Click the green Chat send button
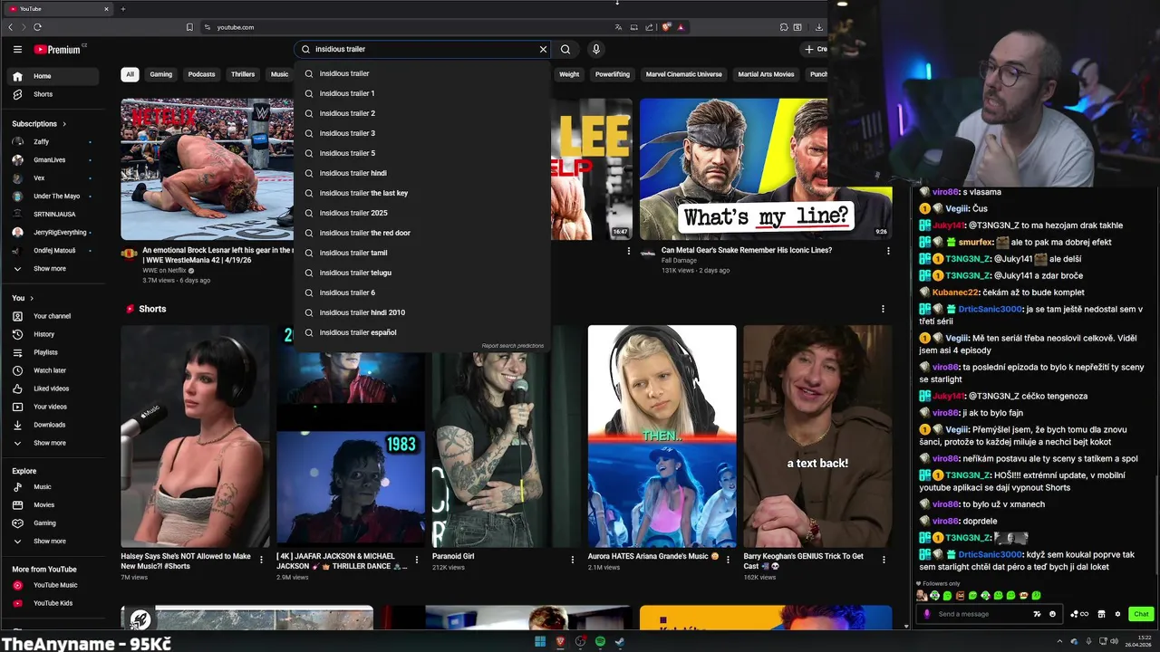 1141,614
